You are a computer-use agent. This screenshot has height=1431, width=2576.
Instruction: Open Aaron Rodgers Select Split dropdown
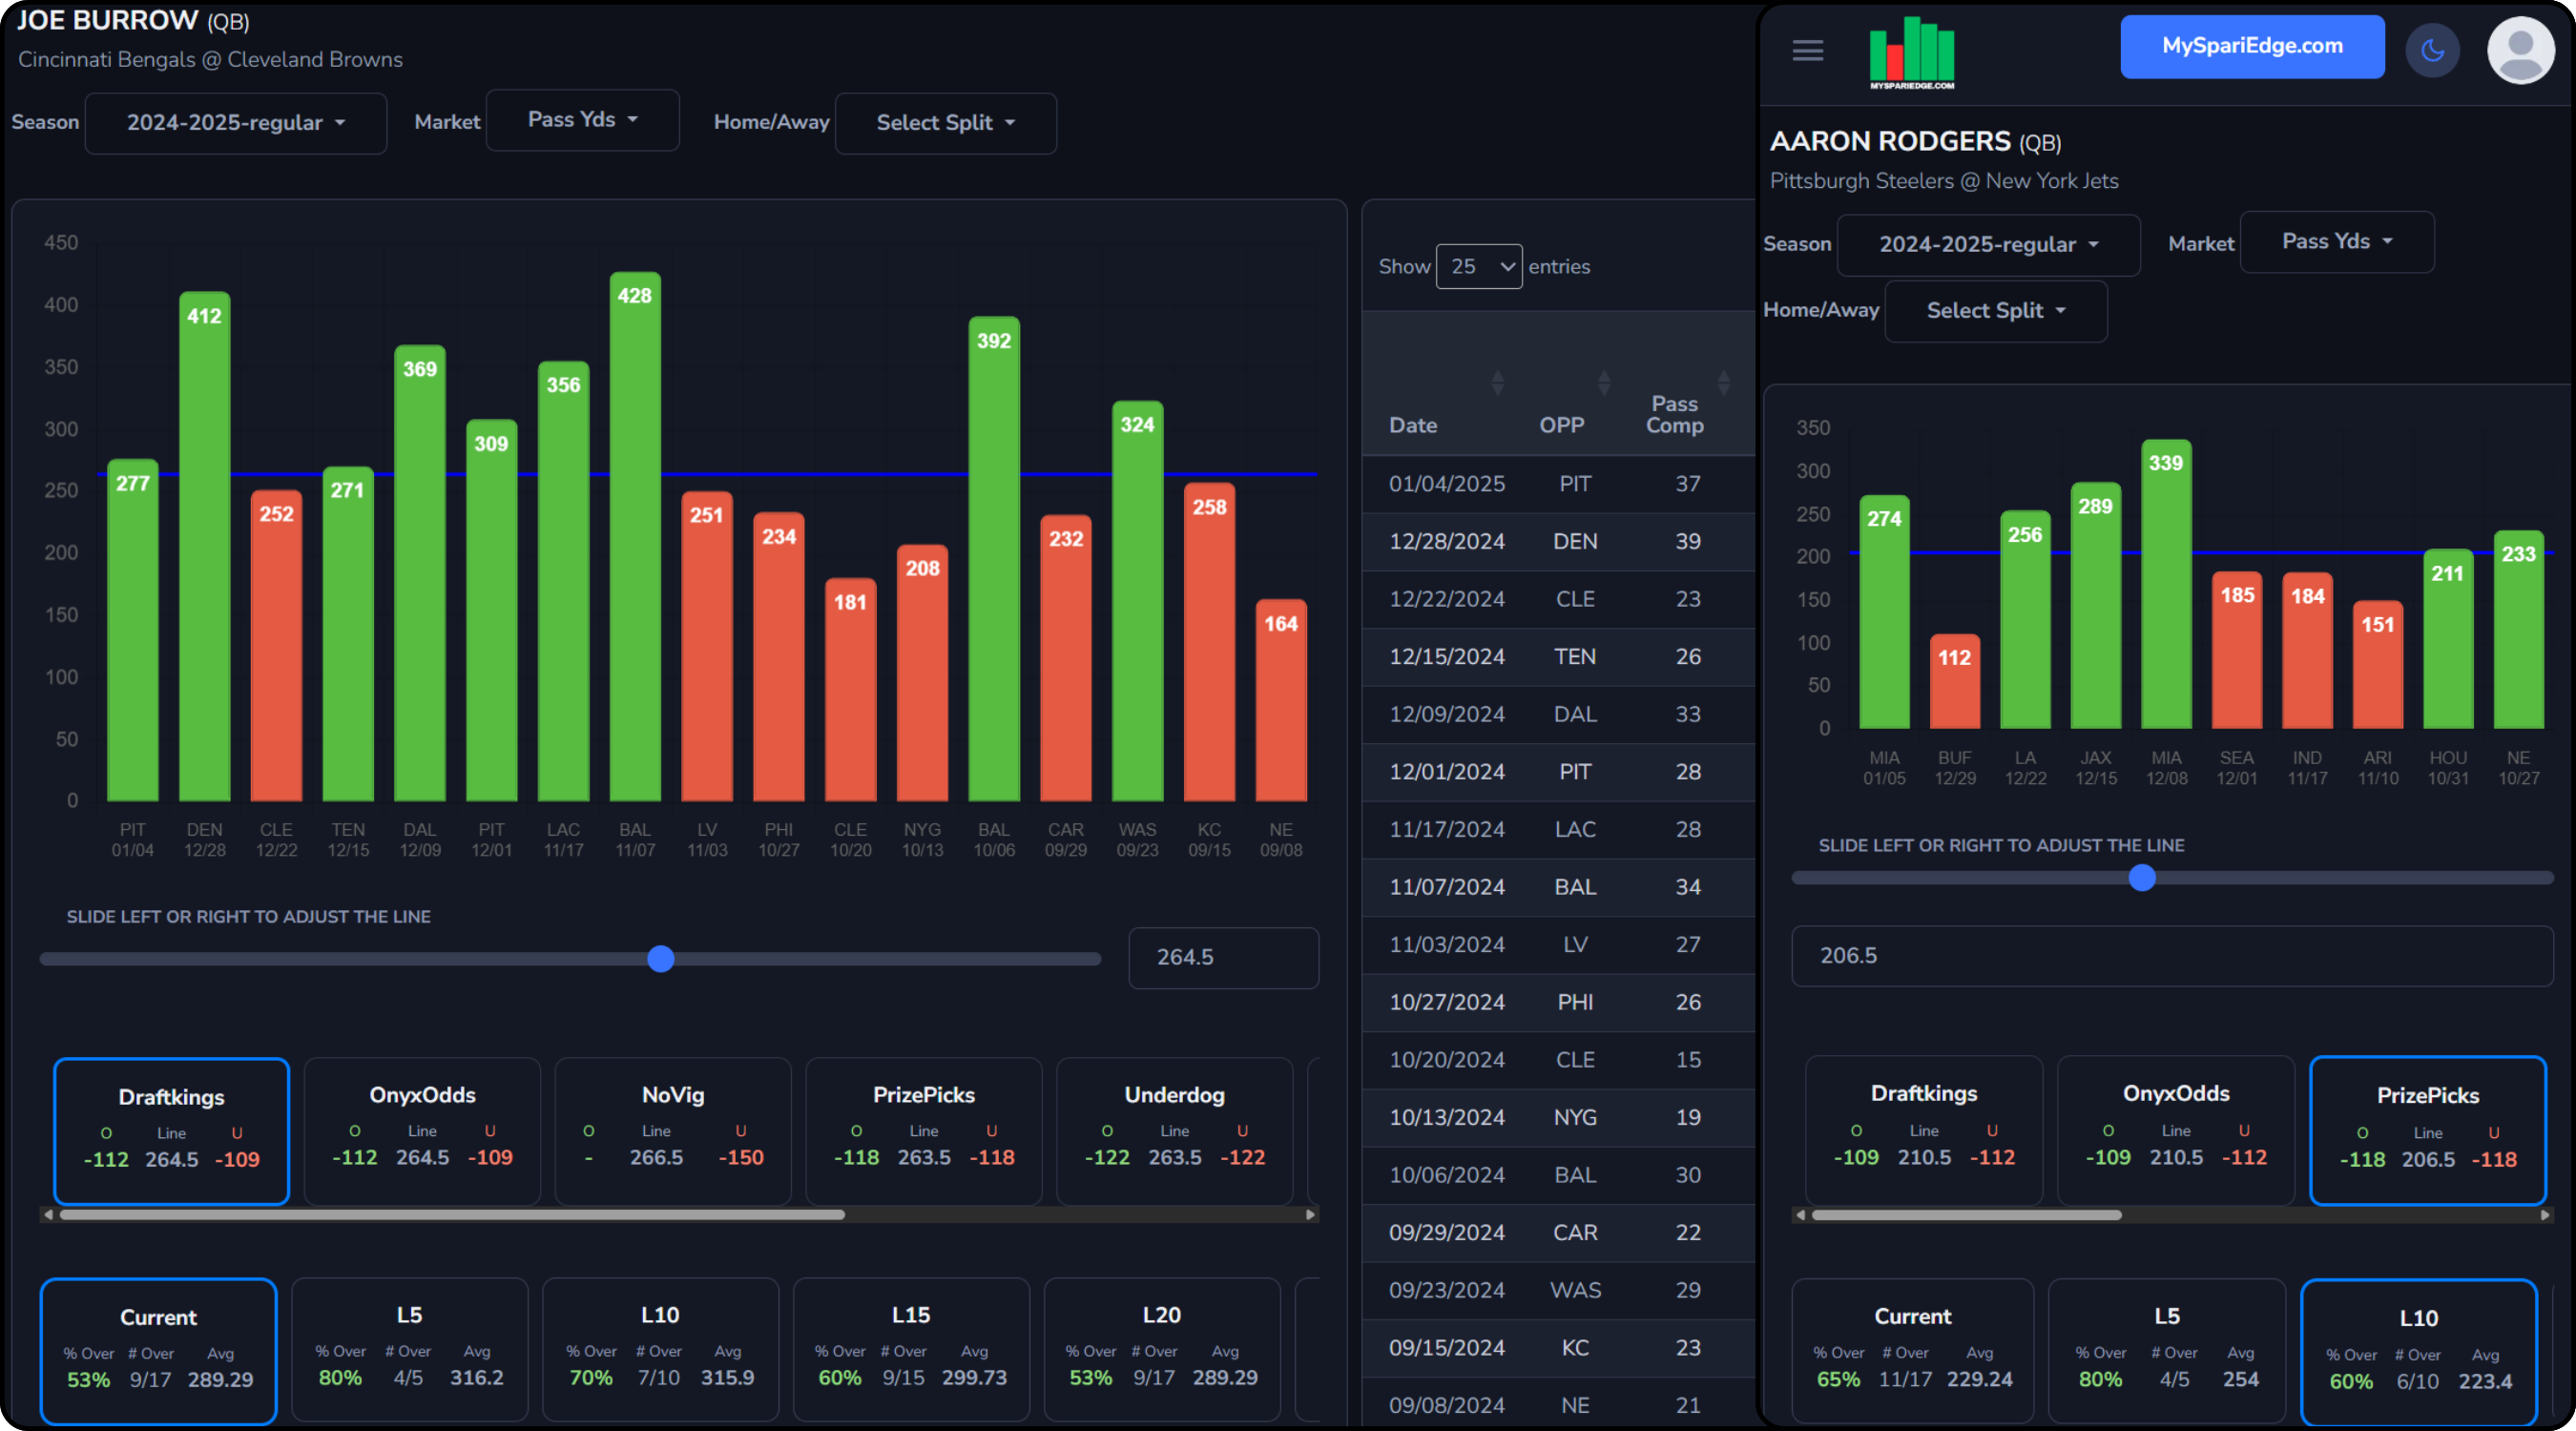pyautogui.click(x=1995, y=311)
